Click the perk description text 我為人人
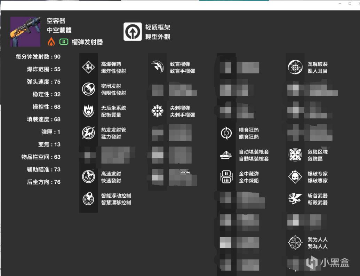The image size is (360, 276). pos(318,246)
